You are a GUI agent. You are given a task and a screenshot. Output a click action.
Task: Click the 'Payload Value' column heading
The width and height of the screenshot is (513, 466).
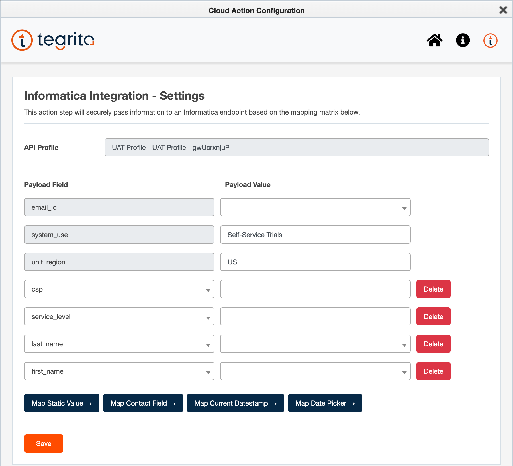[x=248, y=185]
